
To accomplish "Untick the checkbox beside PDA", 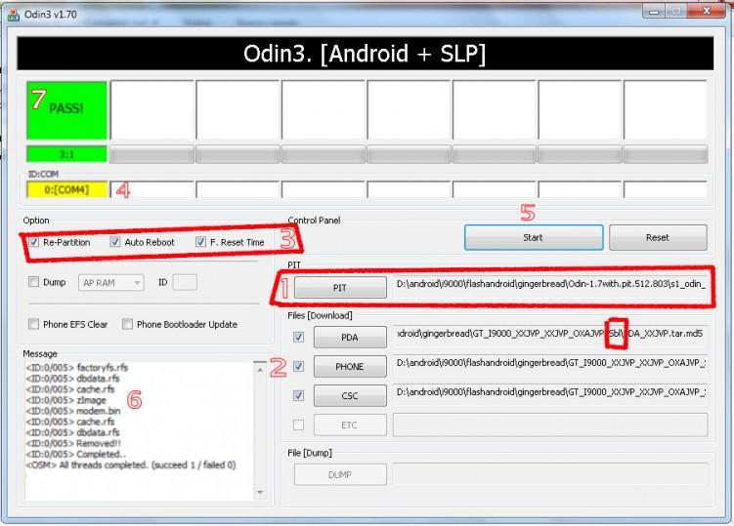I will click(x=298, y=337).
